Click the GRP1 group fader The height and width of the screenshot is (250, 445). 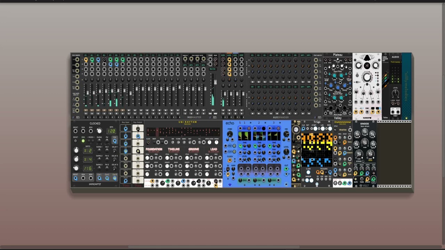187,89
